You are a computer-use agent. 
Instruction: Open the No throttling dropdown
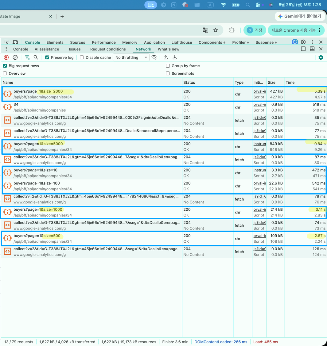pyautogui.click(x=131, y=58)
